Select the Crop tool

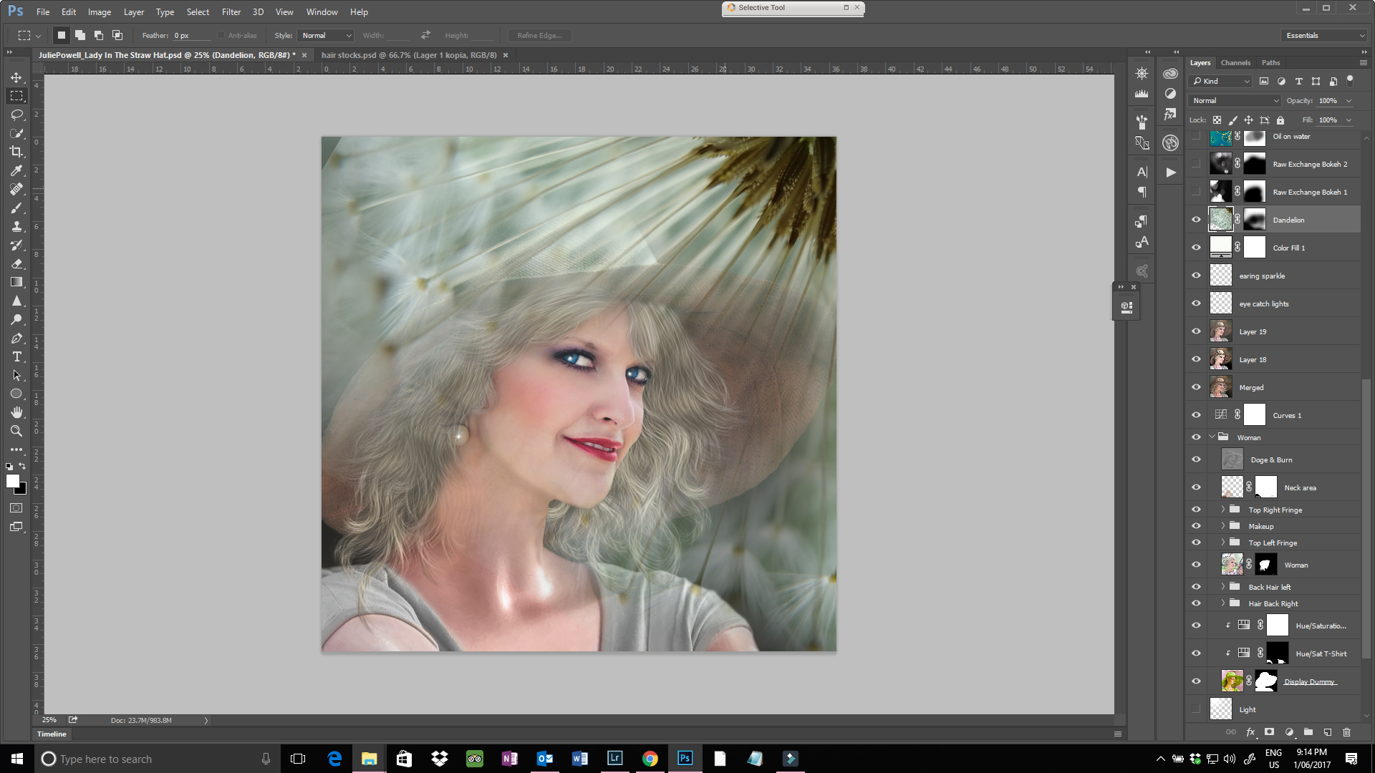(x=16, y=152)
